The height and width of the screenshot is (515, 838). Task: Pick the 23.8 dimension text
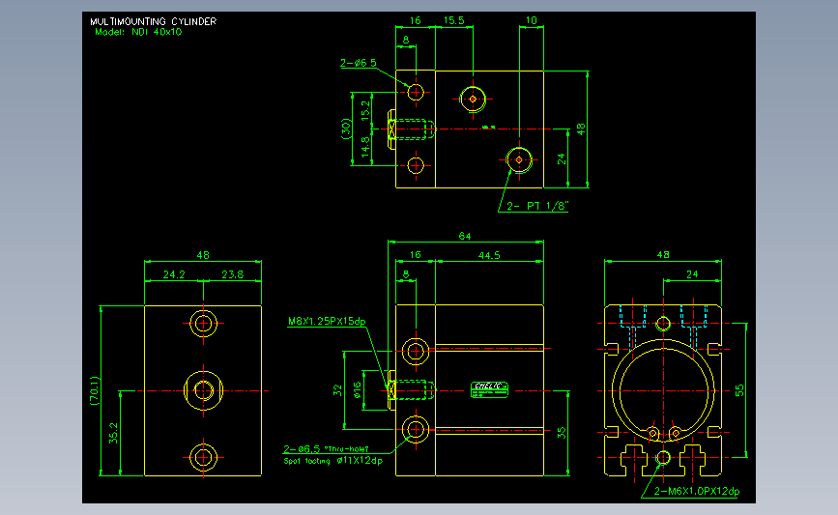coord(233,274)
